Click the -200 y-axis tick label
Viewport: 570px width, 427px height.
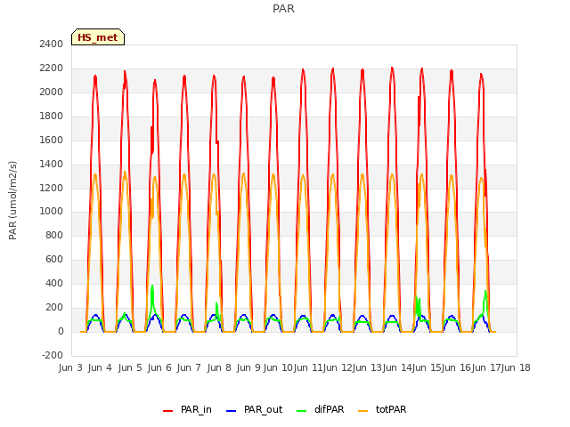click(x=53, y=356)
